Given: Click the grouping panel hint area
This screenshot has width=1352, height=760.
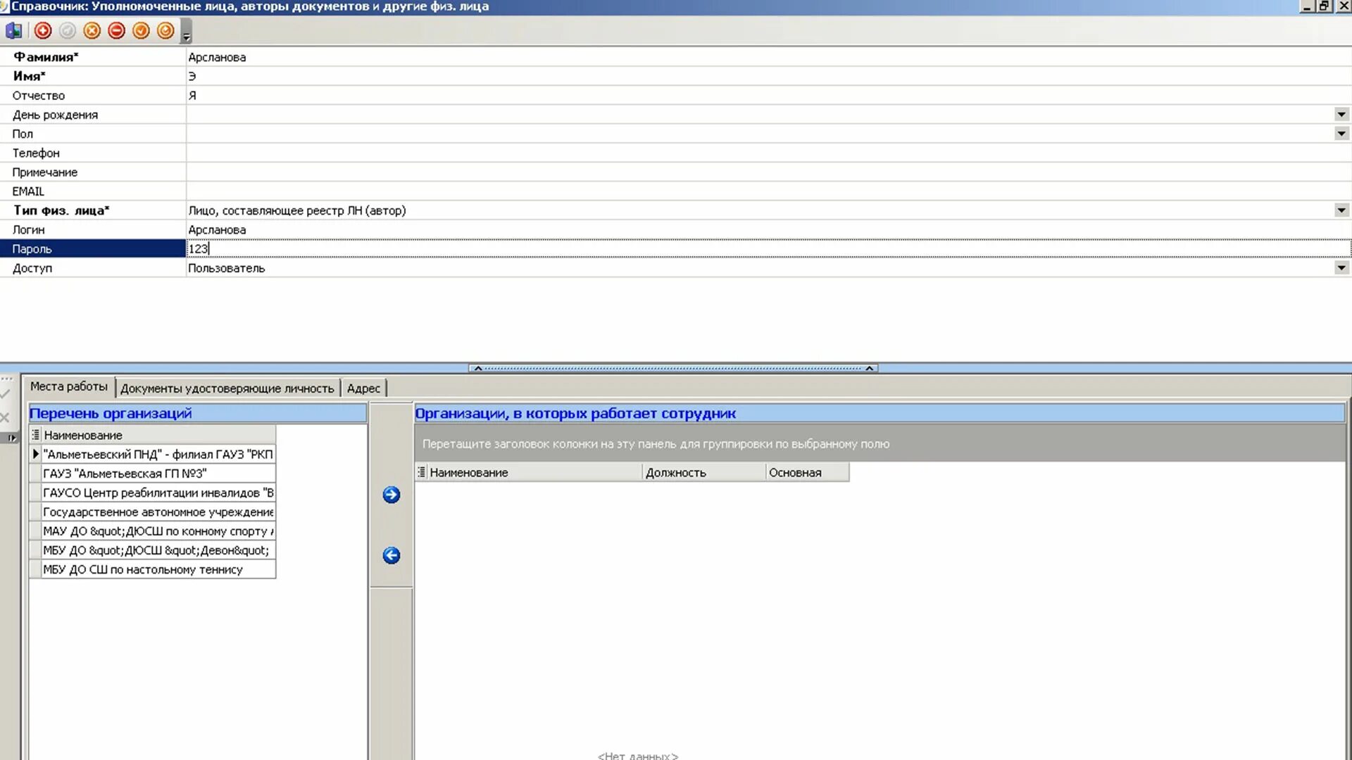Looking at the screenshot, I should pos(880,444).
